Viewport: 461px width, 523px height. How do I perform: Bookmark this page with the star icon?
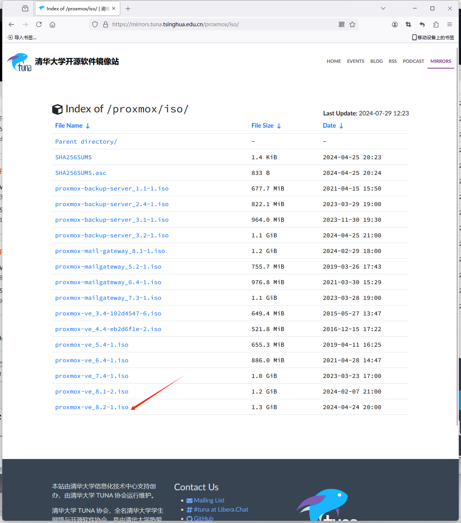(352, 24)
